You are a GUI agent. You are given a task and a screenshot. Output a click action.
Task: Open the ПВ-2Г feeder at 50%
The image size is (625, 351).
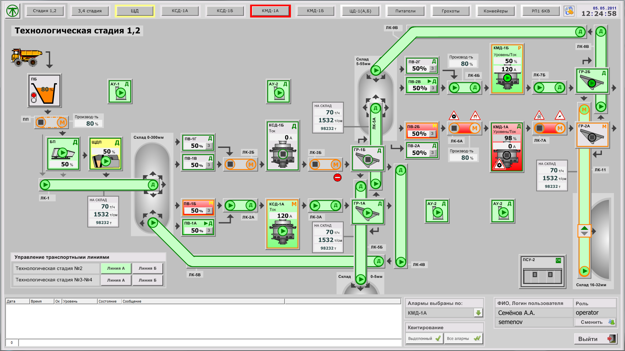pyautogui.click(x=422, y=65)
